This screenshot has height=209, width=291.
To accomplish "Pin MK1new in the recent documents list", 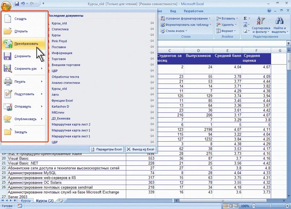I will (x=152, y=112).
